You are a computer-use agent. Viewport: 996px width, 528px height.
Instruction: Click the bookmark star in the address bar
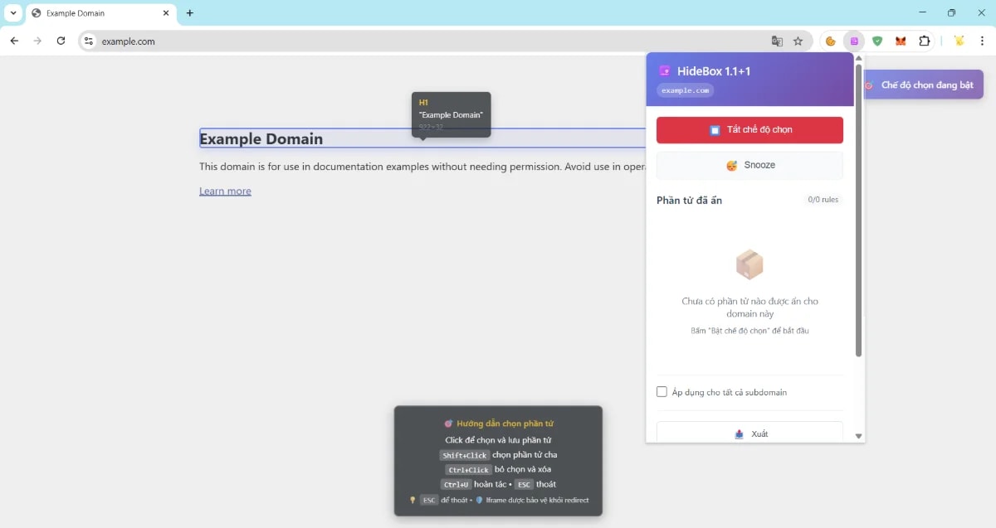coord(798,41)
